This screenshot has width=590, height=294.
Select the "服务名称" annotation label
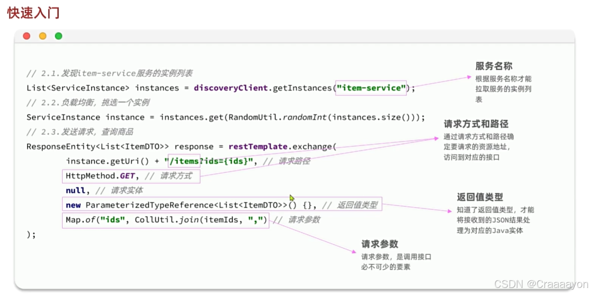pyautogui.click(x=494, y=66)
